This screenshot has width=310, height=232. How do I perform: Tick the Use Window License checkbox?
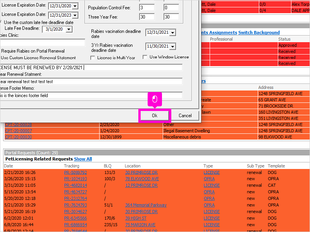(145, 57)
